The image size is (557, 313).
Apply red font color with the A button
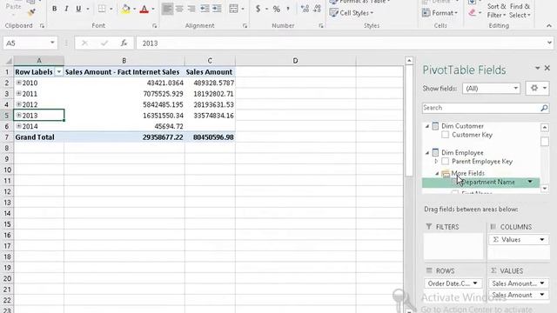(144, 9)
